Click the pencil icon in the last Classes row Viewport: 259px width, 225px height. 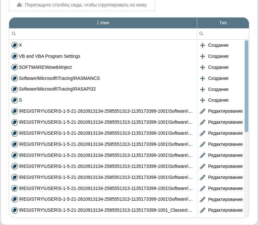tap(202, 210)
